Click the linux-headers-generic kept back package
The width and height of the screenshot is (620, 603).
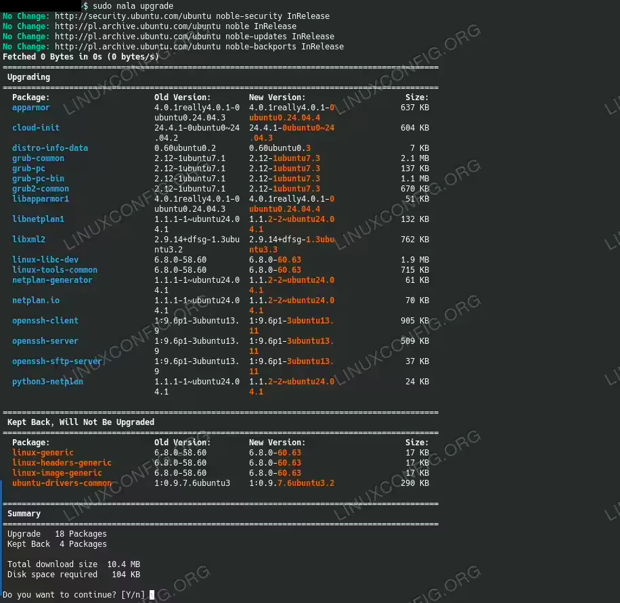click(x=62, y=463)
